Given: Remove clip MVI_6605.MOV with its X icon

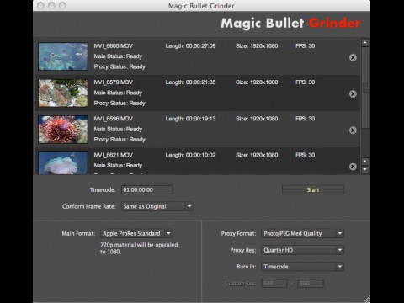Looking at the screenshot, I should pyautogui.click(x=353, y=57).
